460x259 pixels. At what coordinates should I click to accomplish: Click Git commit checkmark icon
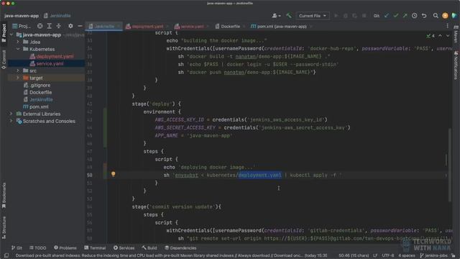396,16
